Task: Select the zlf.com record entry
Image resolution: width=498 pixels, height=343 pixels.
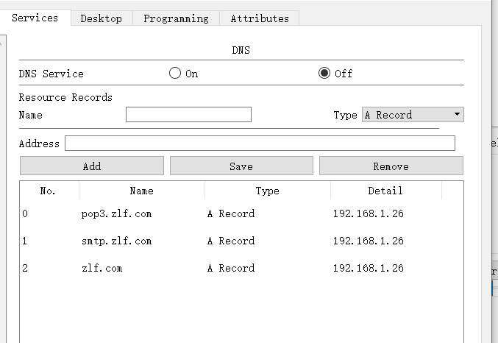Action: point(102,268)
